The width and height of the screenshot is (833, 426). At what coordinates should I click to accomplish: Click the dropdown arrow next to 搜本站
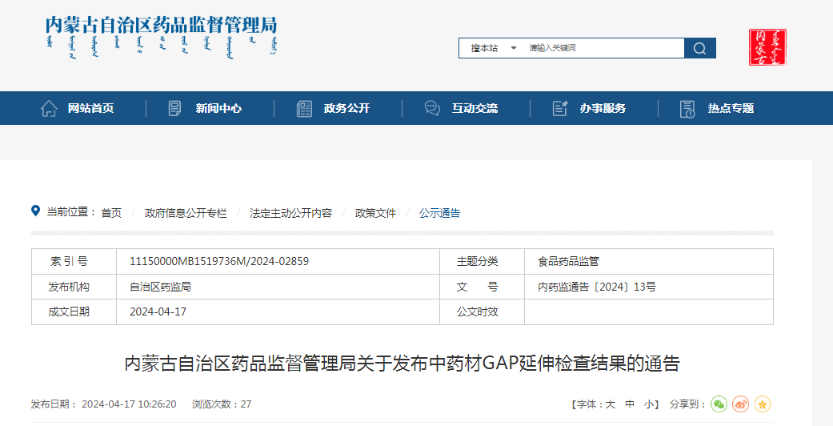[x=514, y=48]
